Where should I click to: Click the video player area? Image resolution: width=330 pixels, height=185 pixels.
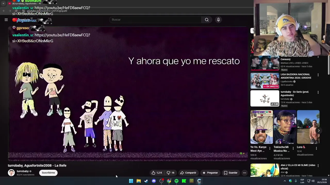(128, 94)
